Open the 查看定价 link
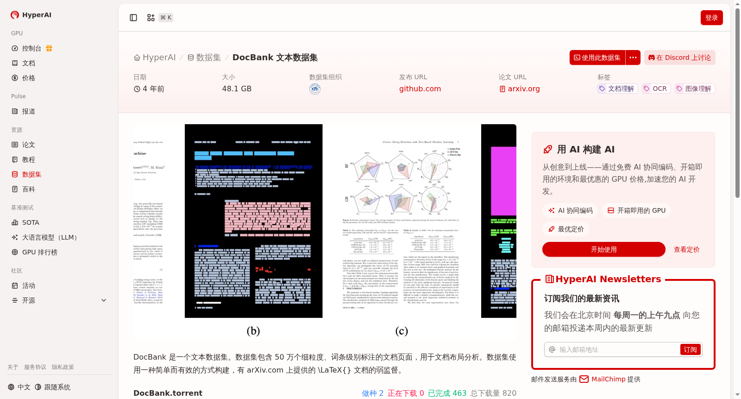741x399 pixels. coord(687,249)
